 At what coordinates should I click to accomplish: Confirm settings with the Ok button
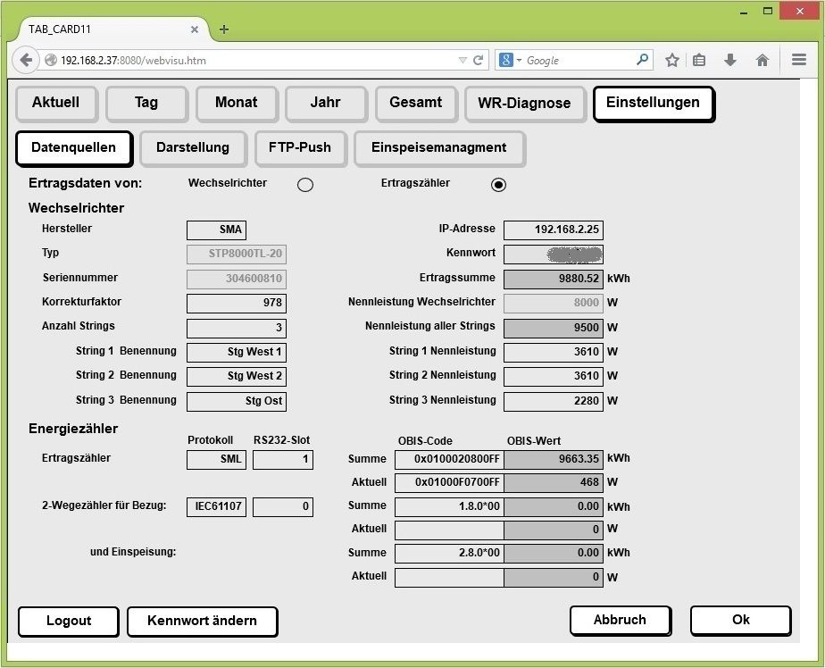[x=740, y=621]
